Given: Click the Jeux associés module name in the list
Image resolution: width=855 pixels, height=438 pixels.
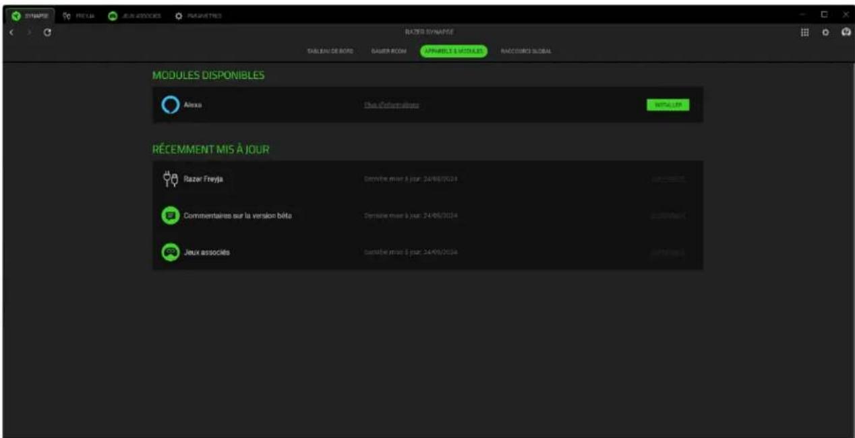Looking at the screenshot, I should [207, 252].
